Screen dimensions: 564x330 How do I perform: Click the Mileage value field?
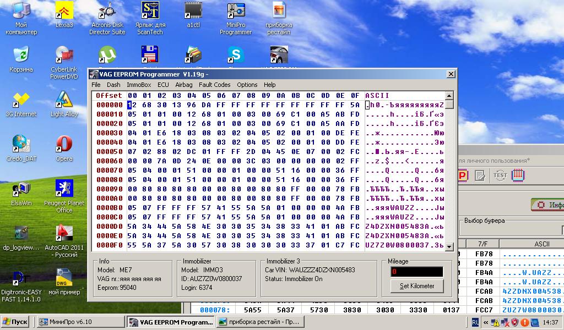point(416,272)
